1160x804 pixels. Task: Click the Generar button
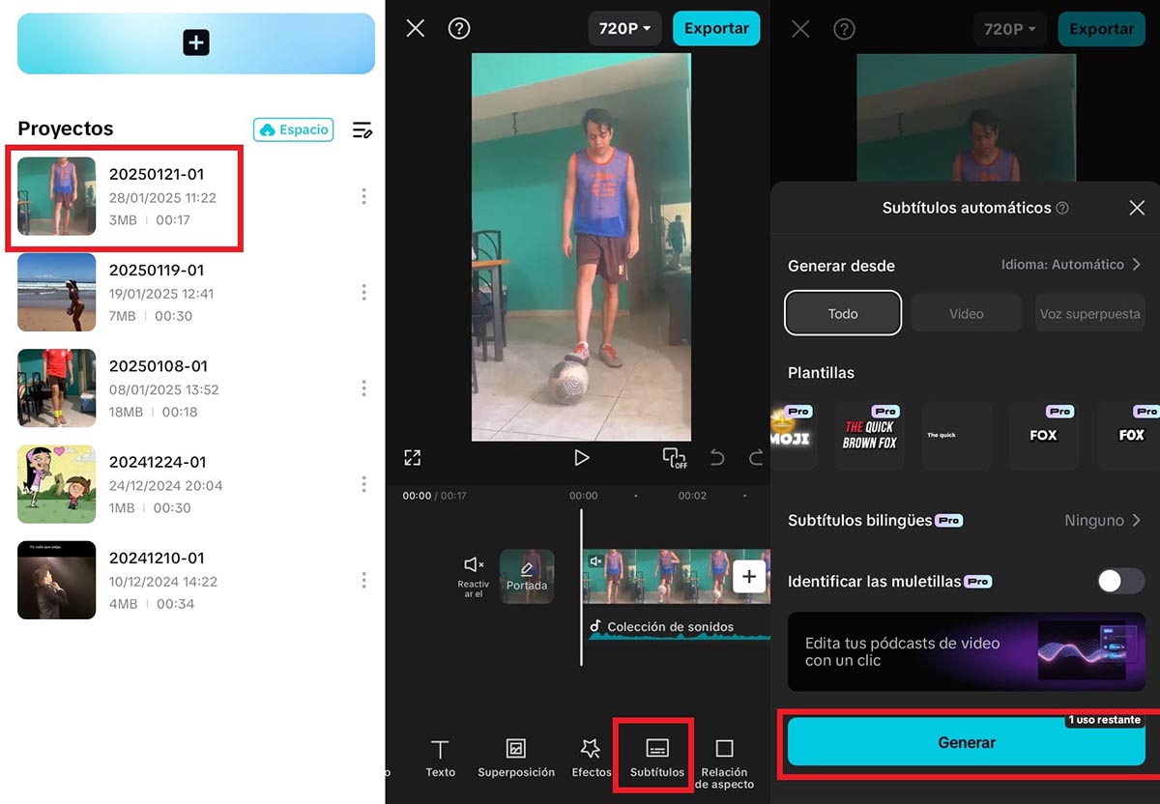pos(967,742)
